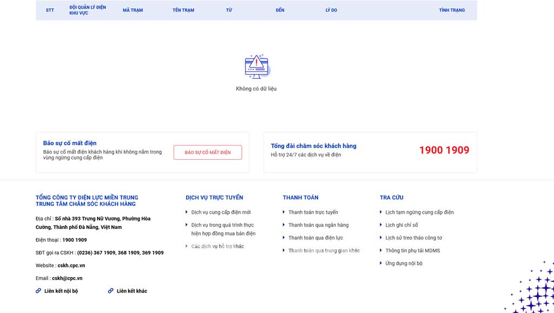Open Dịch vụ cung cấp điện mới
The height and width of the screenshot is (313, 554).
(x=221, y=212)
